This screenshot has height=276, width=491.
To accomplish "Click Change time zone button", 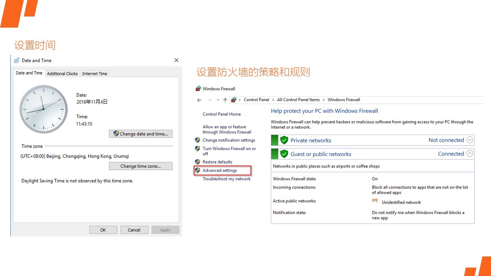I will pyautogui.click(x=141, y=166).
